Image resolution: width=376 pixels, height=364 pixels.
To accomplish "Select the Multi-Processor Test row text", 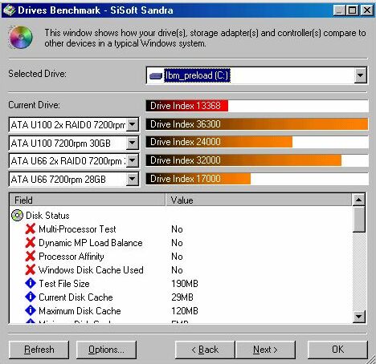I will pyautogui.click(x=77, y=229).
